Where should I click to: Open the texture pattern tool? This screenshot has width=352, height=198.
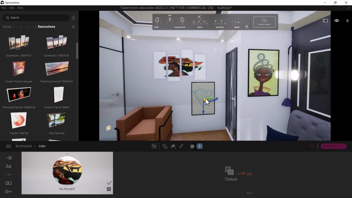[173, 146]
